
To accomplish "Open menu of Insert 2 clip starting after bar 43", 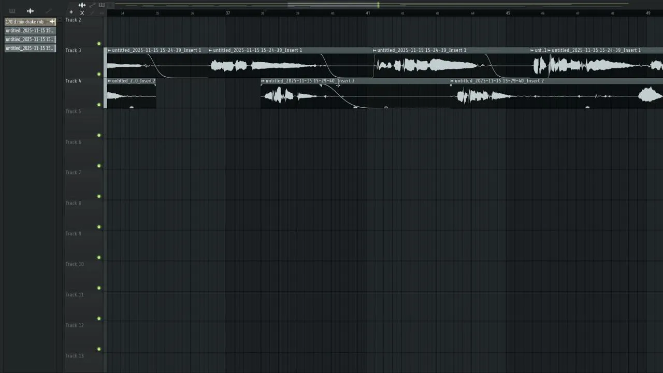I will pyautogui.click(x=452, y=81).
